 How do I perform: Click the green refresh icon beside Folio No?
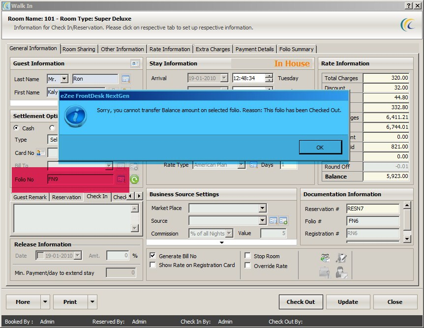click(x=134, y=179)
